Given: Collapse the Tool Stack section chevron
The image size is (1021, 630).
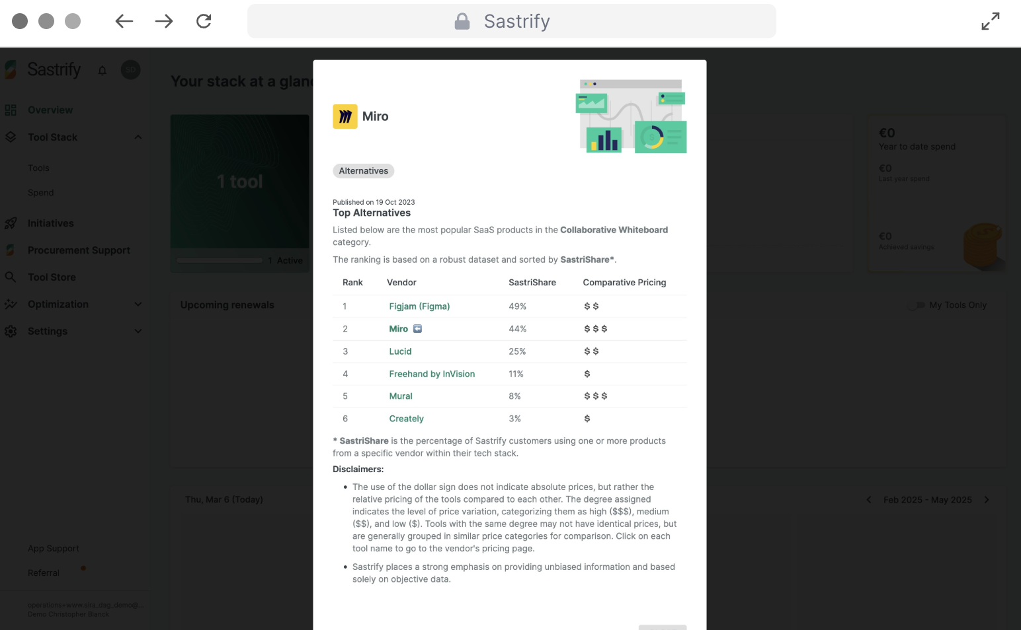Looking at the screenshot, I should pos(138,137).
